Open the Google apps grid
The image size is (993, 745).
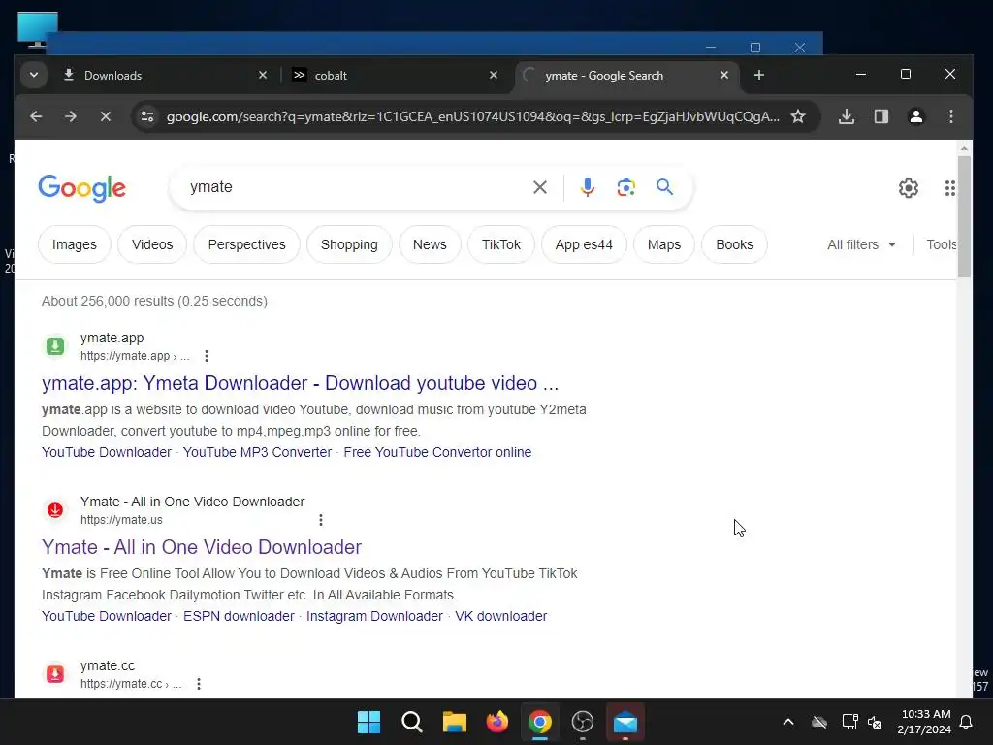click(x=949, y=188)
